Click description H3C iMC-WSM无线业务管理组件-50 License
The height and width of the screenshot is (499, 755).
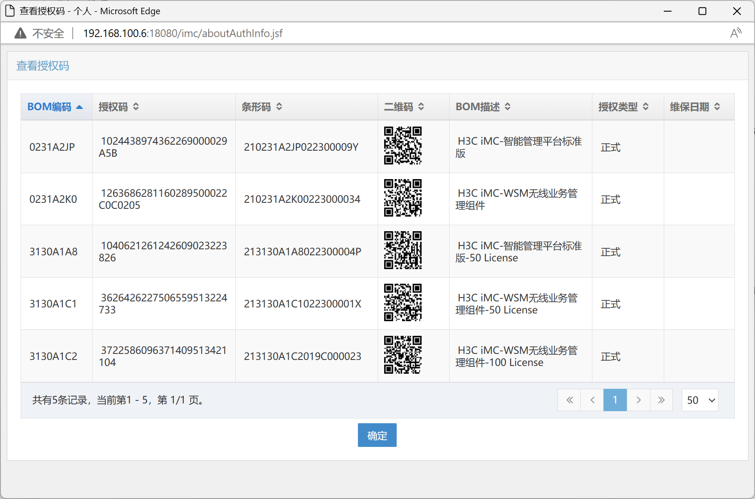517,304
